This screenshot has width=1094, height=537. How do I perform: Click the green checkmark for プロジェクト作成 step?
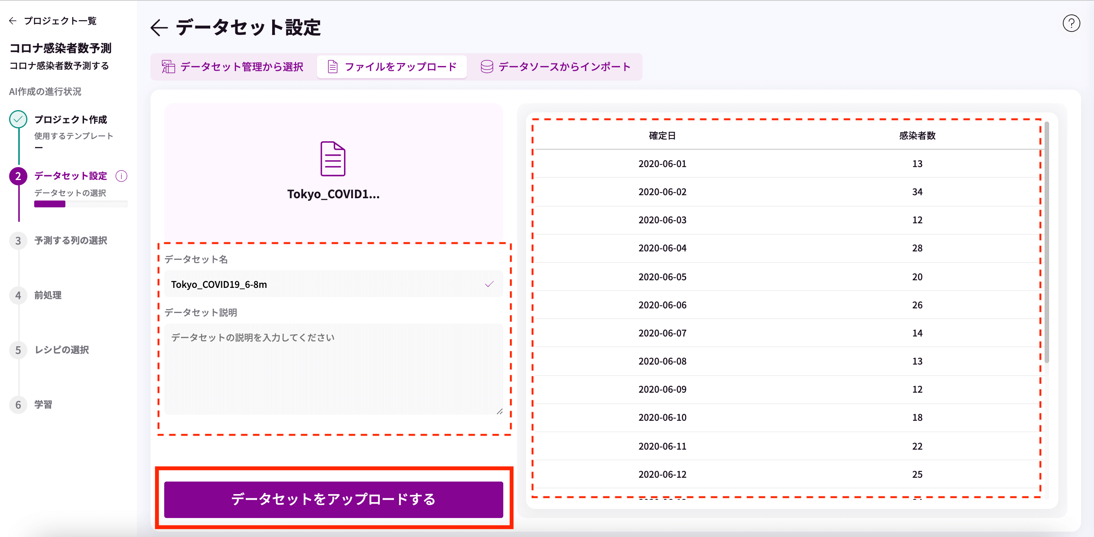tap(18, 120)
